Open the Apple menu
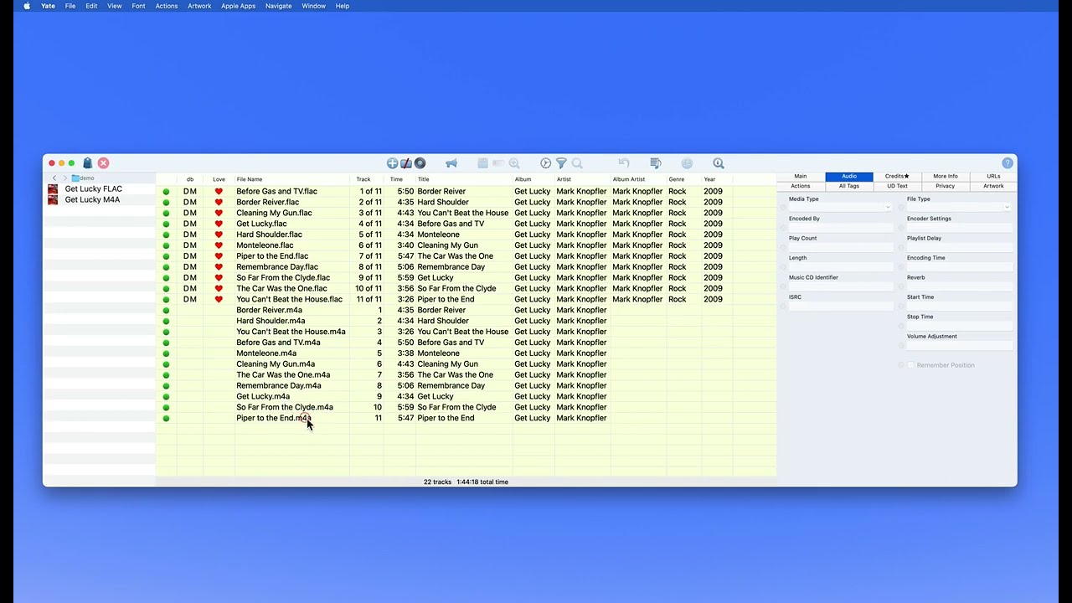 point(27,6)
